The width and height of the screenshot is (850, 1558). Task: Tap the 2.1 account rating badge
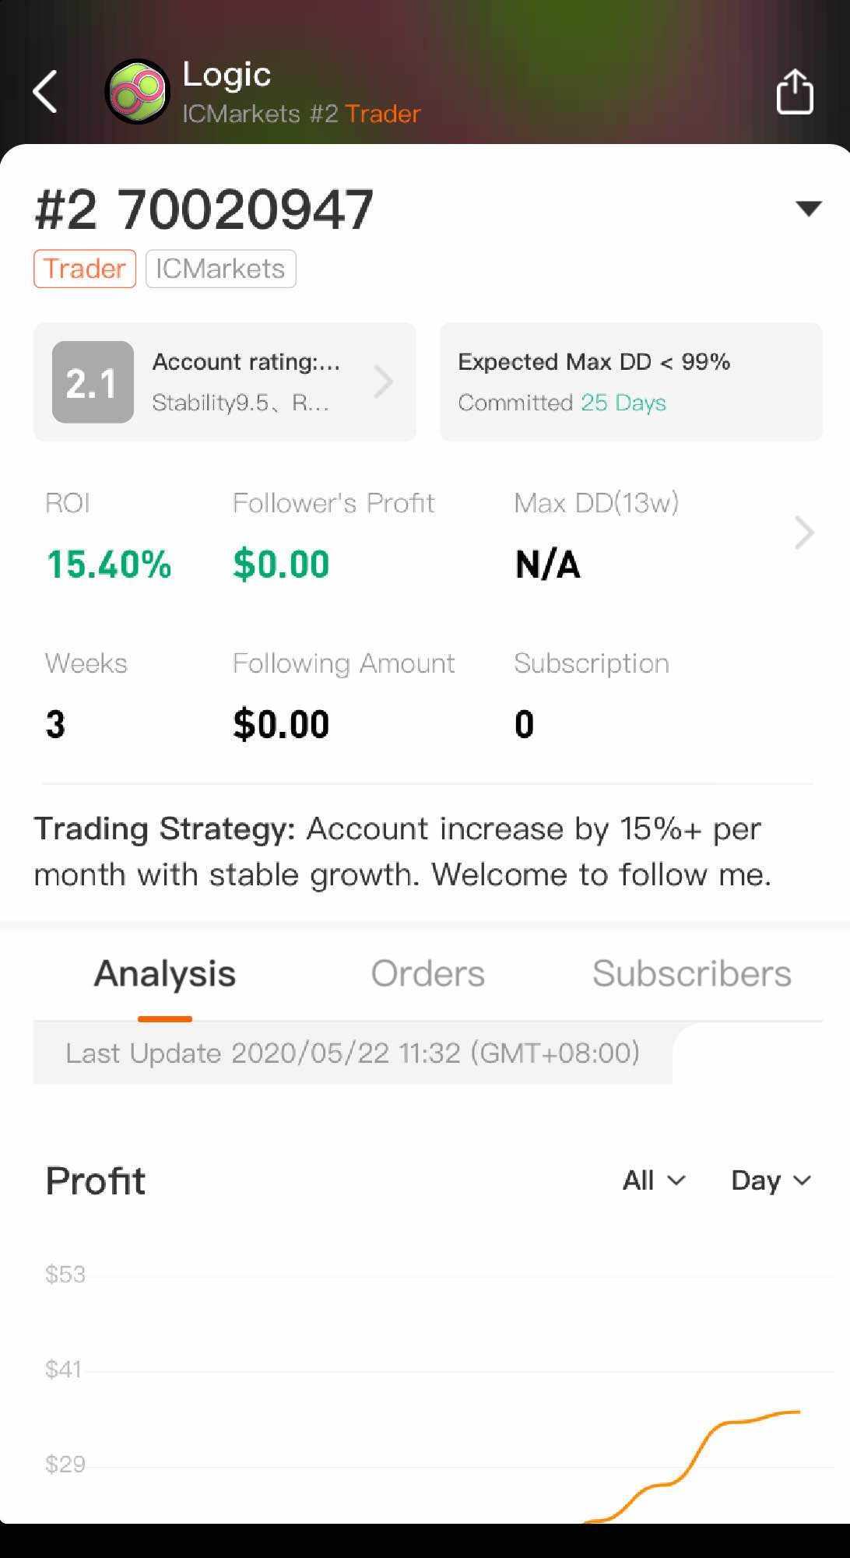[93, 382]
